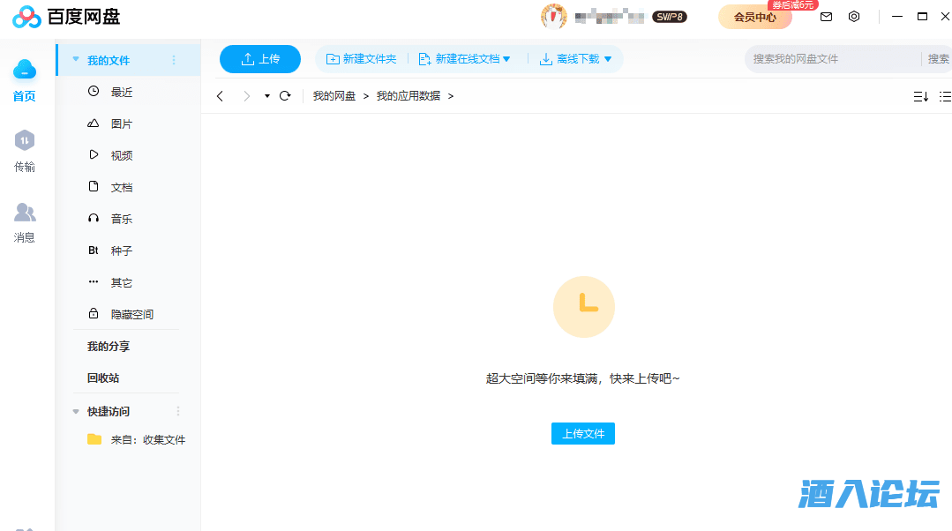Click the 搜索我的网盘文件 search field
Screen dimensions: 952x531
tap(829, 58)
